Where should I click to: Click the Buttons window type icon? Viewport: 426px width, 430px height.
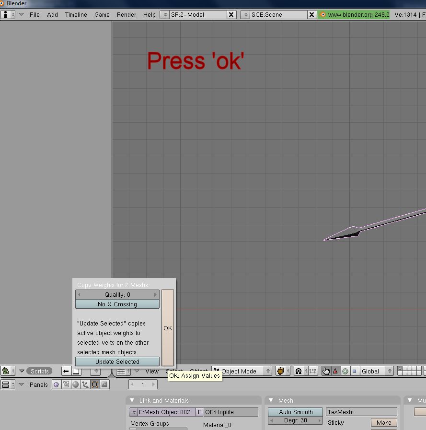coord(8,384)
